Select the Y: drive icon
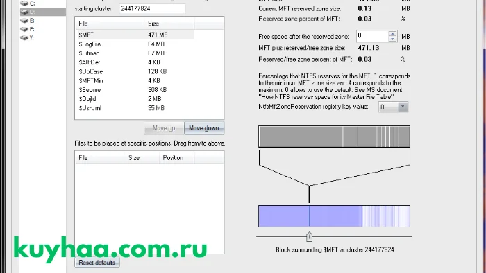This screenshot has width=486, height=273. tap(24, 37)
